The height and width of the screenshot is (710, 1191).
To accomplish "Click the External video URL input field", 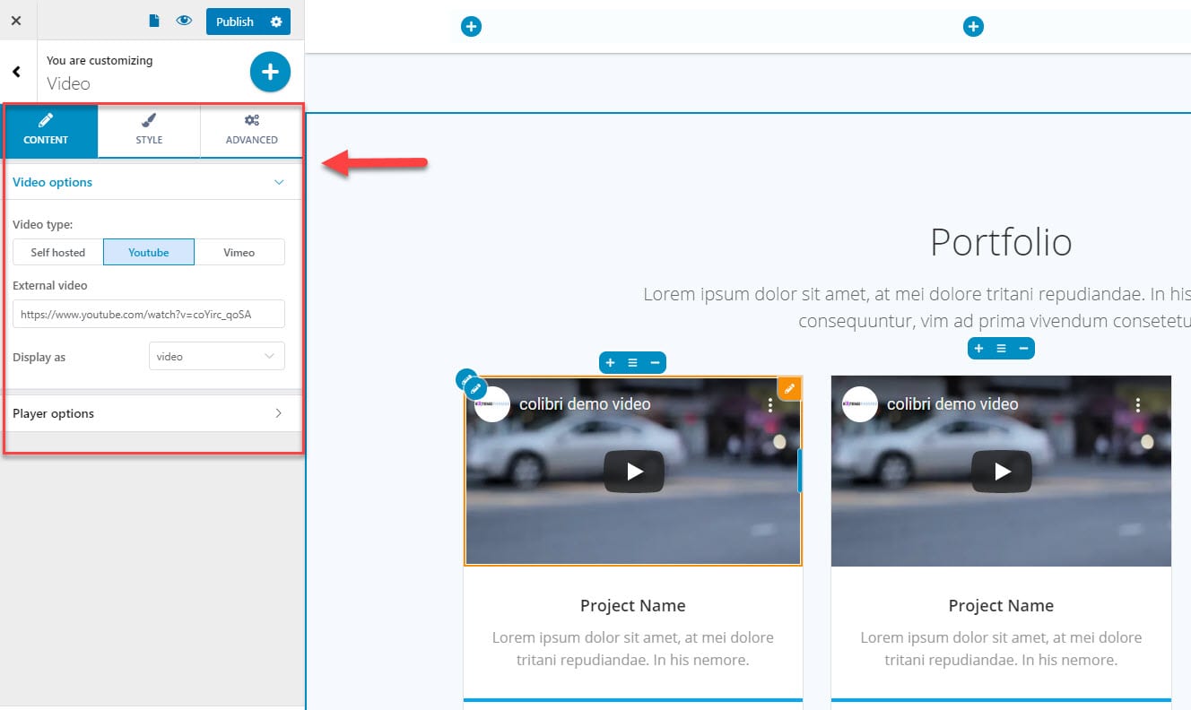I will (x=148, y=314).
